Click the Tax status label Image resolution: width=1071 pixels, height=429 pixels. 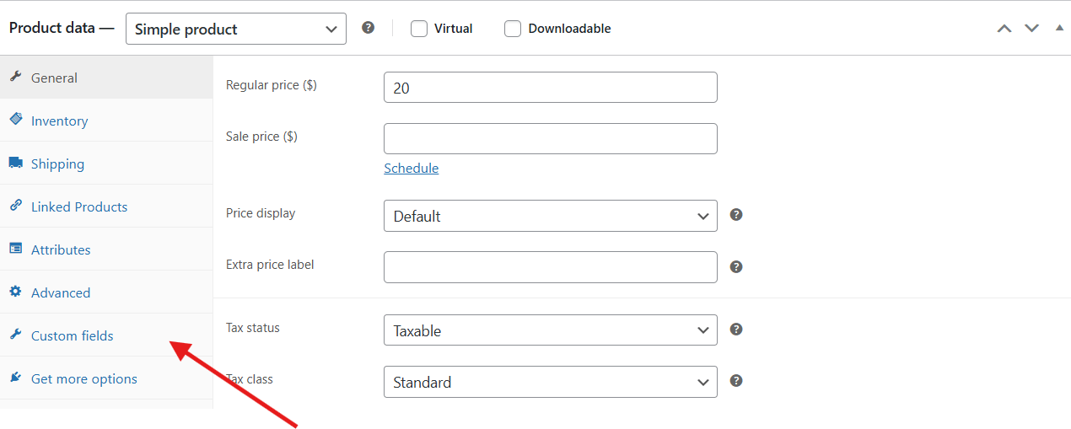(x=253, y=328)
